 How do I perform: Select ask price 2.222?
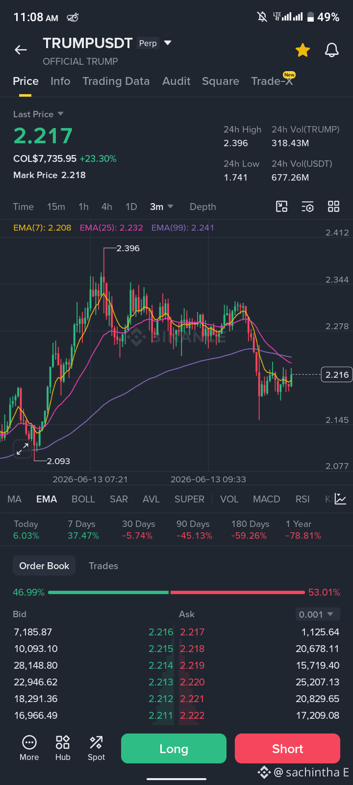click(x=192, y=715)
